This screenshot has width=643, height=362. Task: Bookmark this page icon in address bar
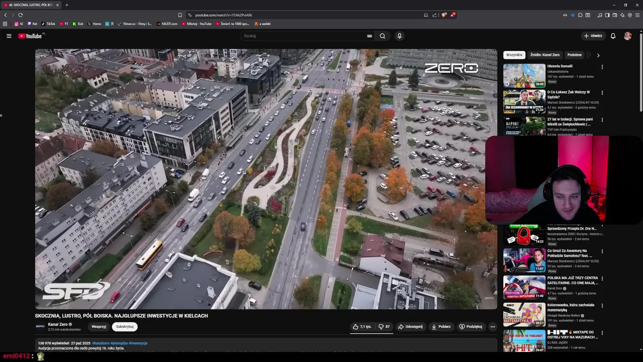pos(180,15)
